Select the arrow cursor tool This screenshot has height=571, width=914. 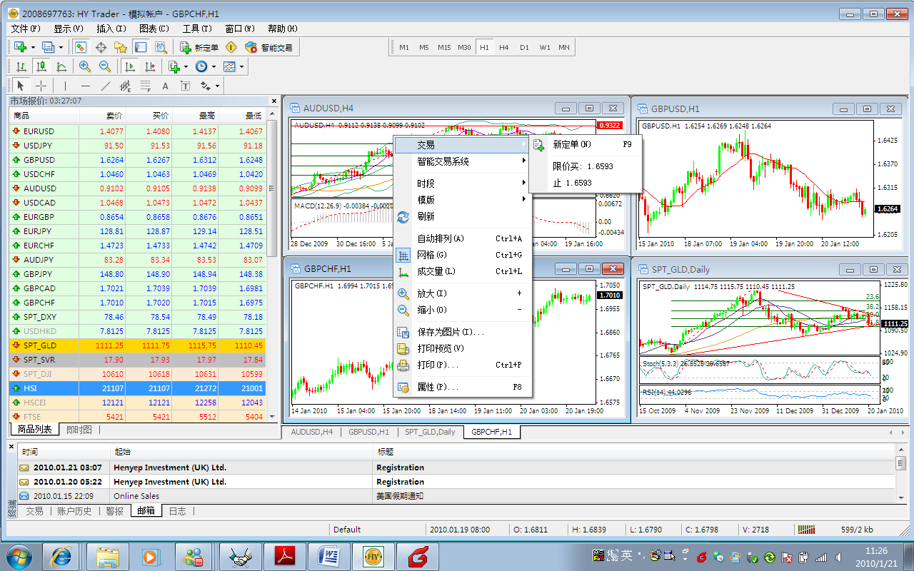tap(21, 86)
